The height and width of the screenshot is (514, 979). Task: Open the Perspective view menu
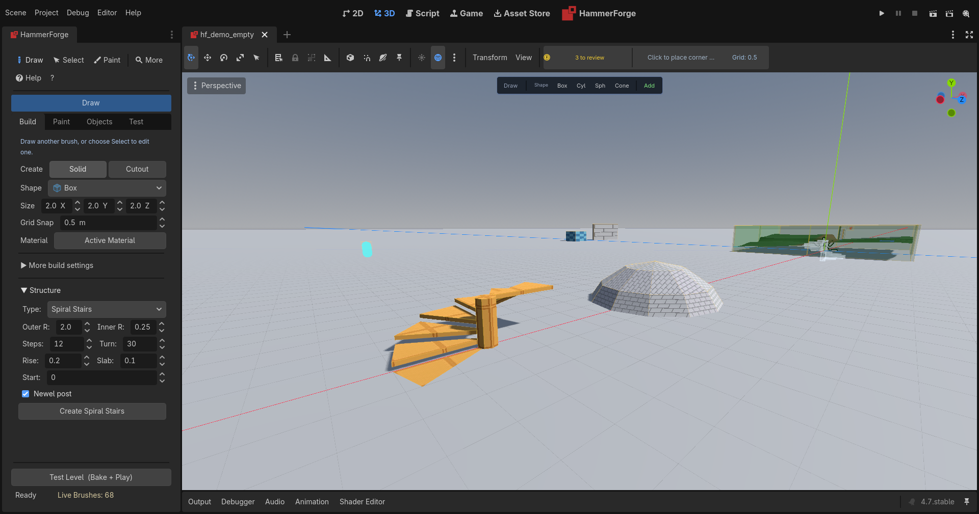pos(216,86)
